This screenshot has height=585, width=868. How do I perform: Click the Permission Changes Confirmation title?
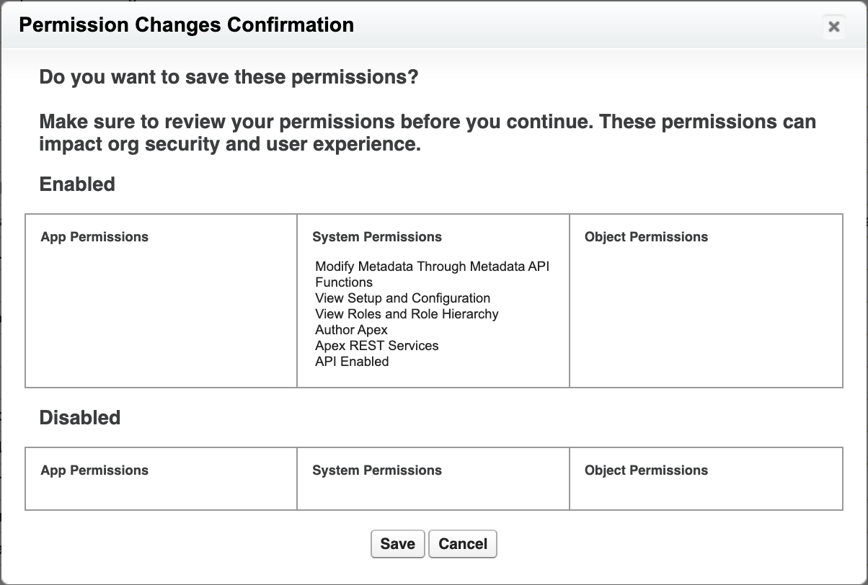click(x=186, y=25)
